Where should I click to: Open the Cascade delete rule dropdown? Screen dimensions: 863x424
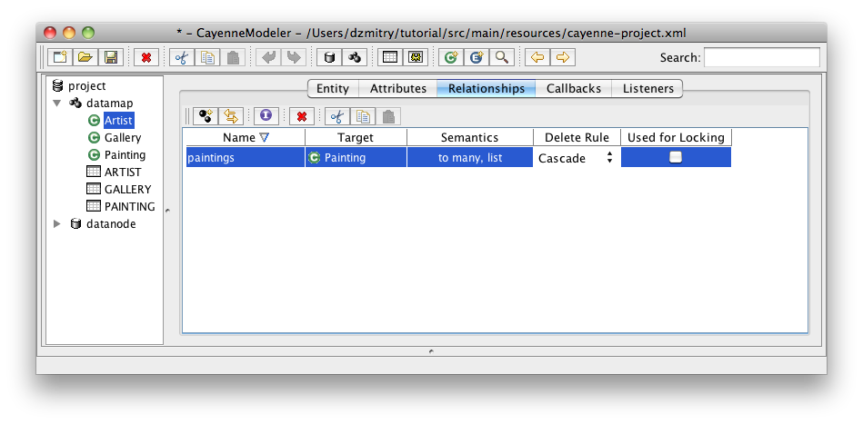575,157
